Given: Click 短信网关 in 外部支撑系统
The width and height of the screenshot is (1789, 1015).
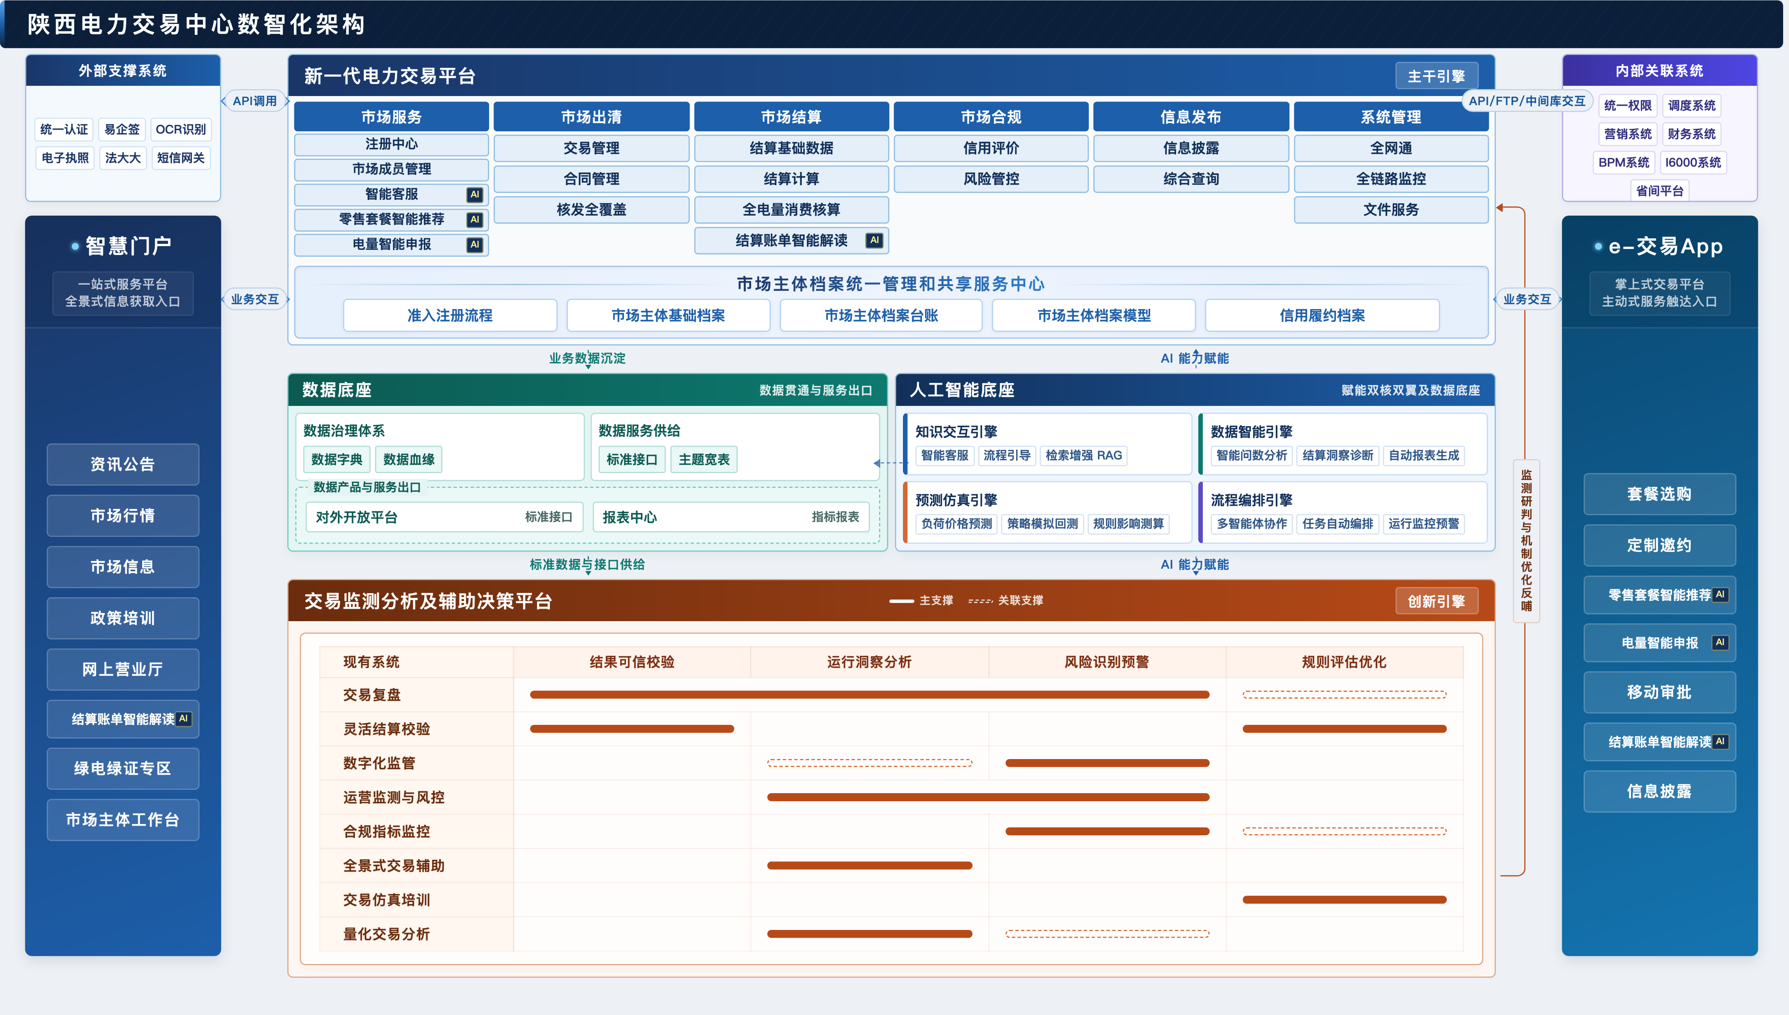Looking at the screenshot, I should pos(180,158).
